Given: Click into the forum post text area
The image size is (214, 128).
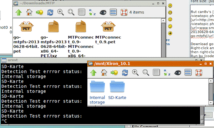Looking at the screenshot, I should coord(202,31).
